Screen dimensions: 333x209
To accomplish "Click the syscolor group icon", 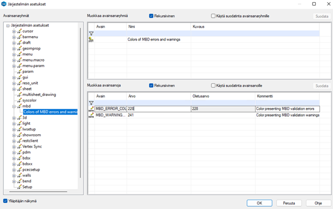I will tap(19, 100).
